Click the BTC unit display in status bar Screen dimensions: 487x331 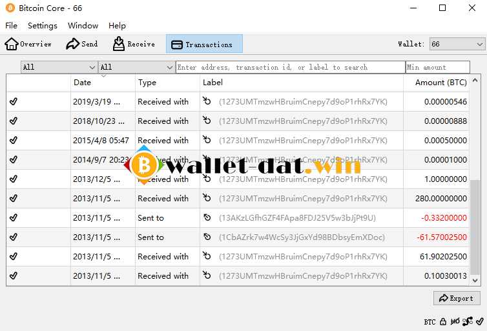tap(430, 322)
